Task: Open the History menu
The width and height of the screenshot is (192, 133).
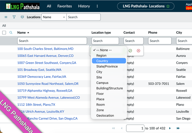Action: click(x=84, y=6)
